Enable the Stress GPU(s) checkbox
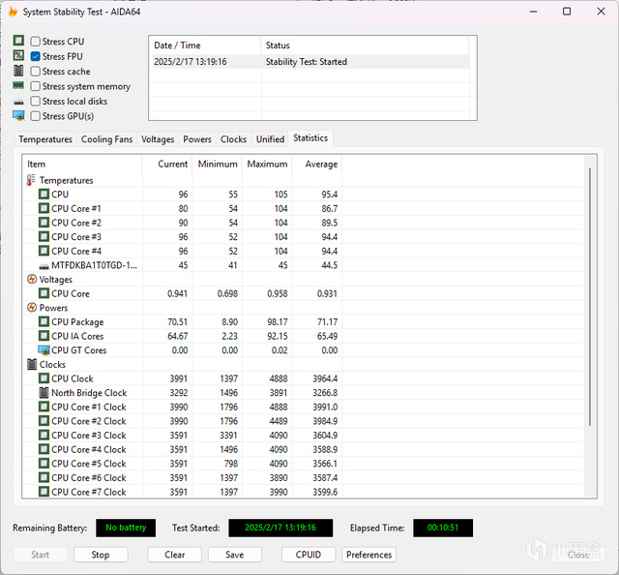The width and height of the screenshot is (619, 575). [36, 116]
